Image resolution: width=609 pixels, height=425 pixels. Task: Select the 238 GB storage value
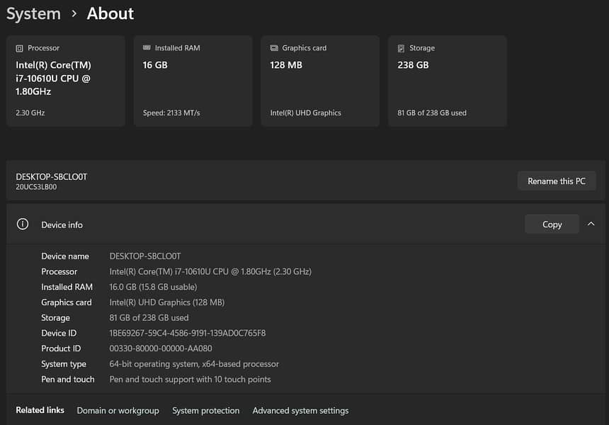(x=413, y=65)
